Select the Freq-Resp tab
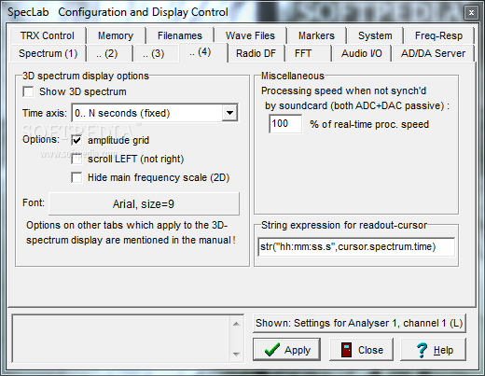This screenshot has height=376, width=485. coord(438,35)
